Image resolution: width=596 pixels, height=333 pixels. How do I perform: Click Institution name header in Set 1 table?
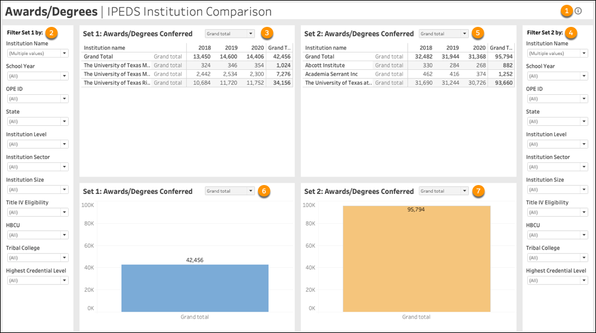tap(104, 48)
